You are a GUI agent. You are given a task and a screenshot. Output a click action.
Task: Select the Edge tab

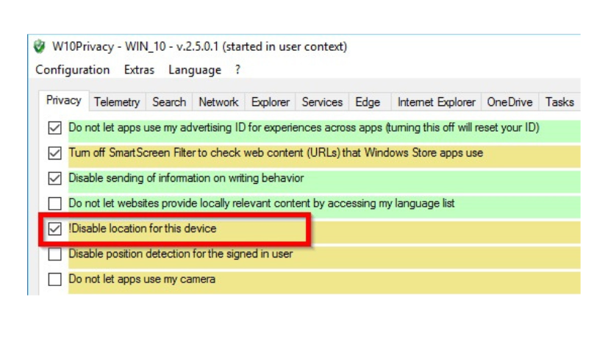point(368,102)
